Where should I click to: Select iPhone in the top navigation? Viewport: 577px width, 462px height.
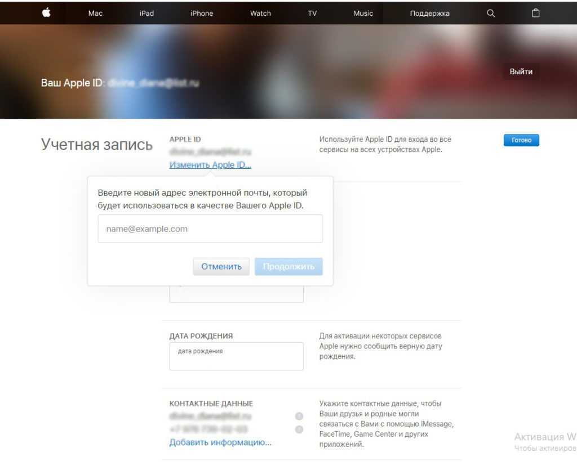click(202, 13)
